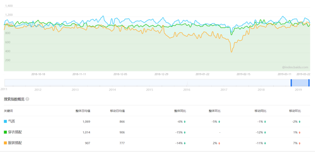
Task: Click the 2018-11-11 date on the chart axis
Action: tap(79, 74)
